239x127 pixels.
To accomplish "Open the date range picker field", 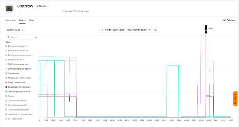I will click(x=126, y=30).
